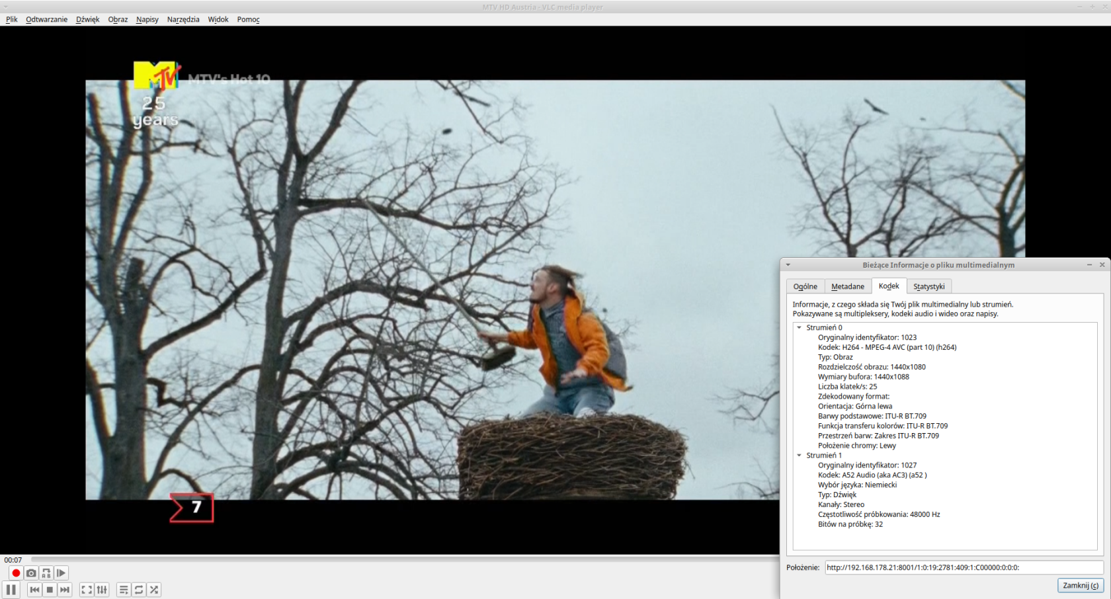
Task: Click the Strumień 1 label
Action: (x=824, y=455)
